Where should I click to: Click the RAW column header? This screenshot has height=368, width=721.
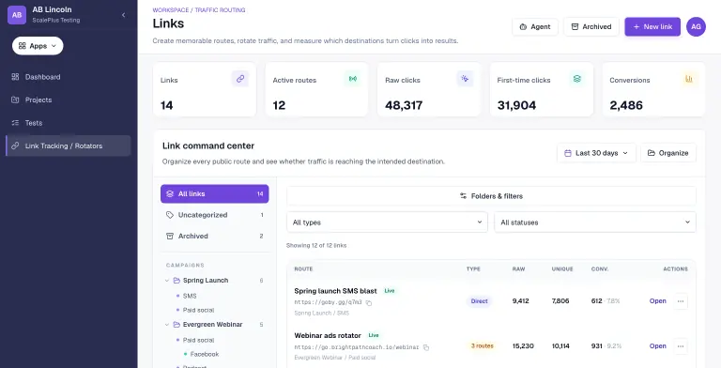coord(518,269)
